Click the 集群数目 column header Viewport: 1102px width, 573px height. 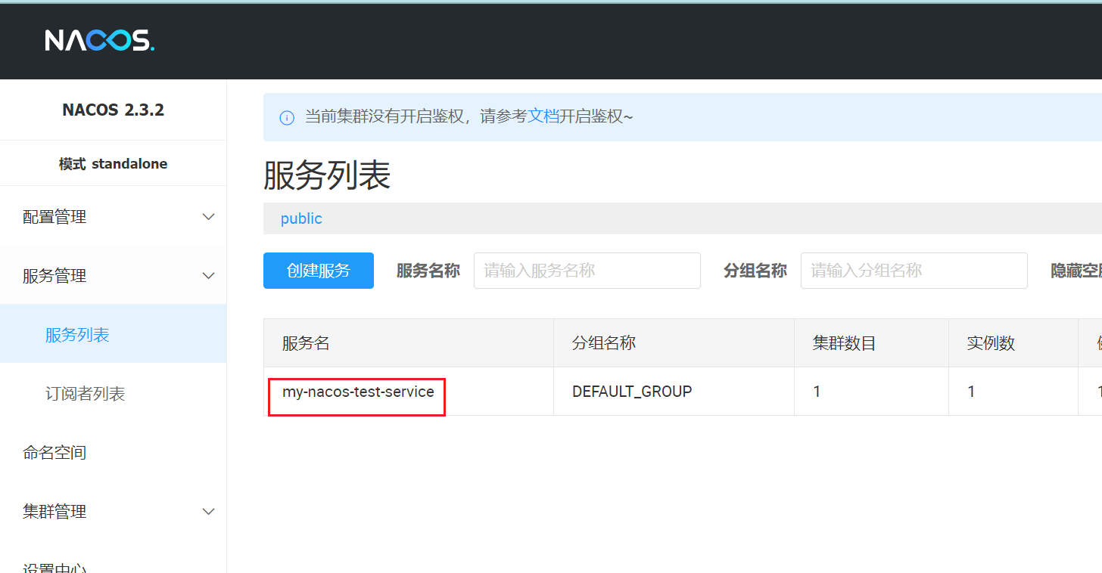pyautogui.click(x=871, y=343)
